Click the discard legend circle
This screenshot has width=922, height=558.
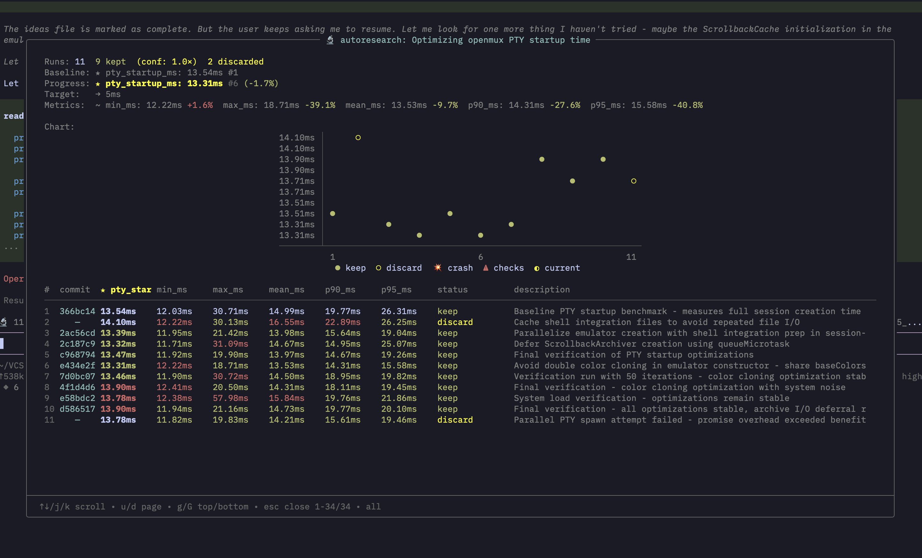coord(378,268)
